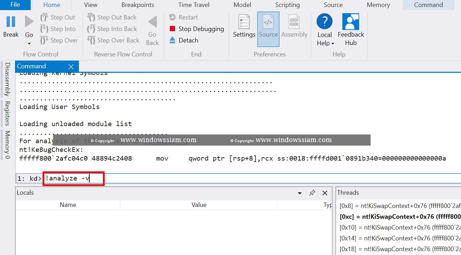Toggle Source mode preference

click(268, 29)
